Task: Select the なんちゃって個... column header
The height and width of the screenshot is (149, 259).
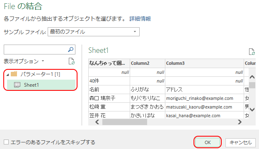Action: 109,63
